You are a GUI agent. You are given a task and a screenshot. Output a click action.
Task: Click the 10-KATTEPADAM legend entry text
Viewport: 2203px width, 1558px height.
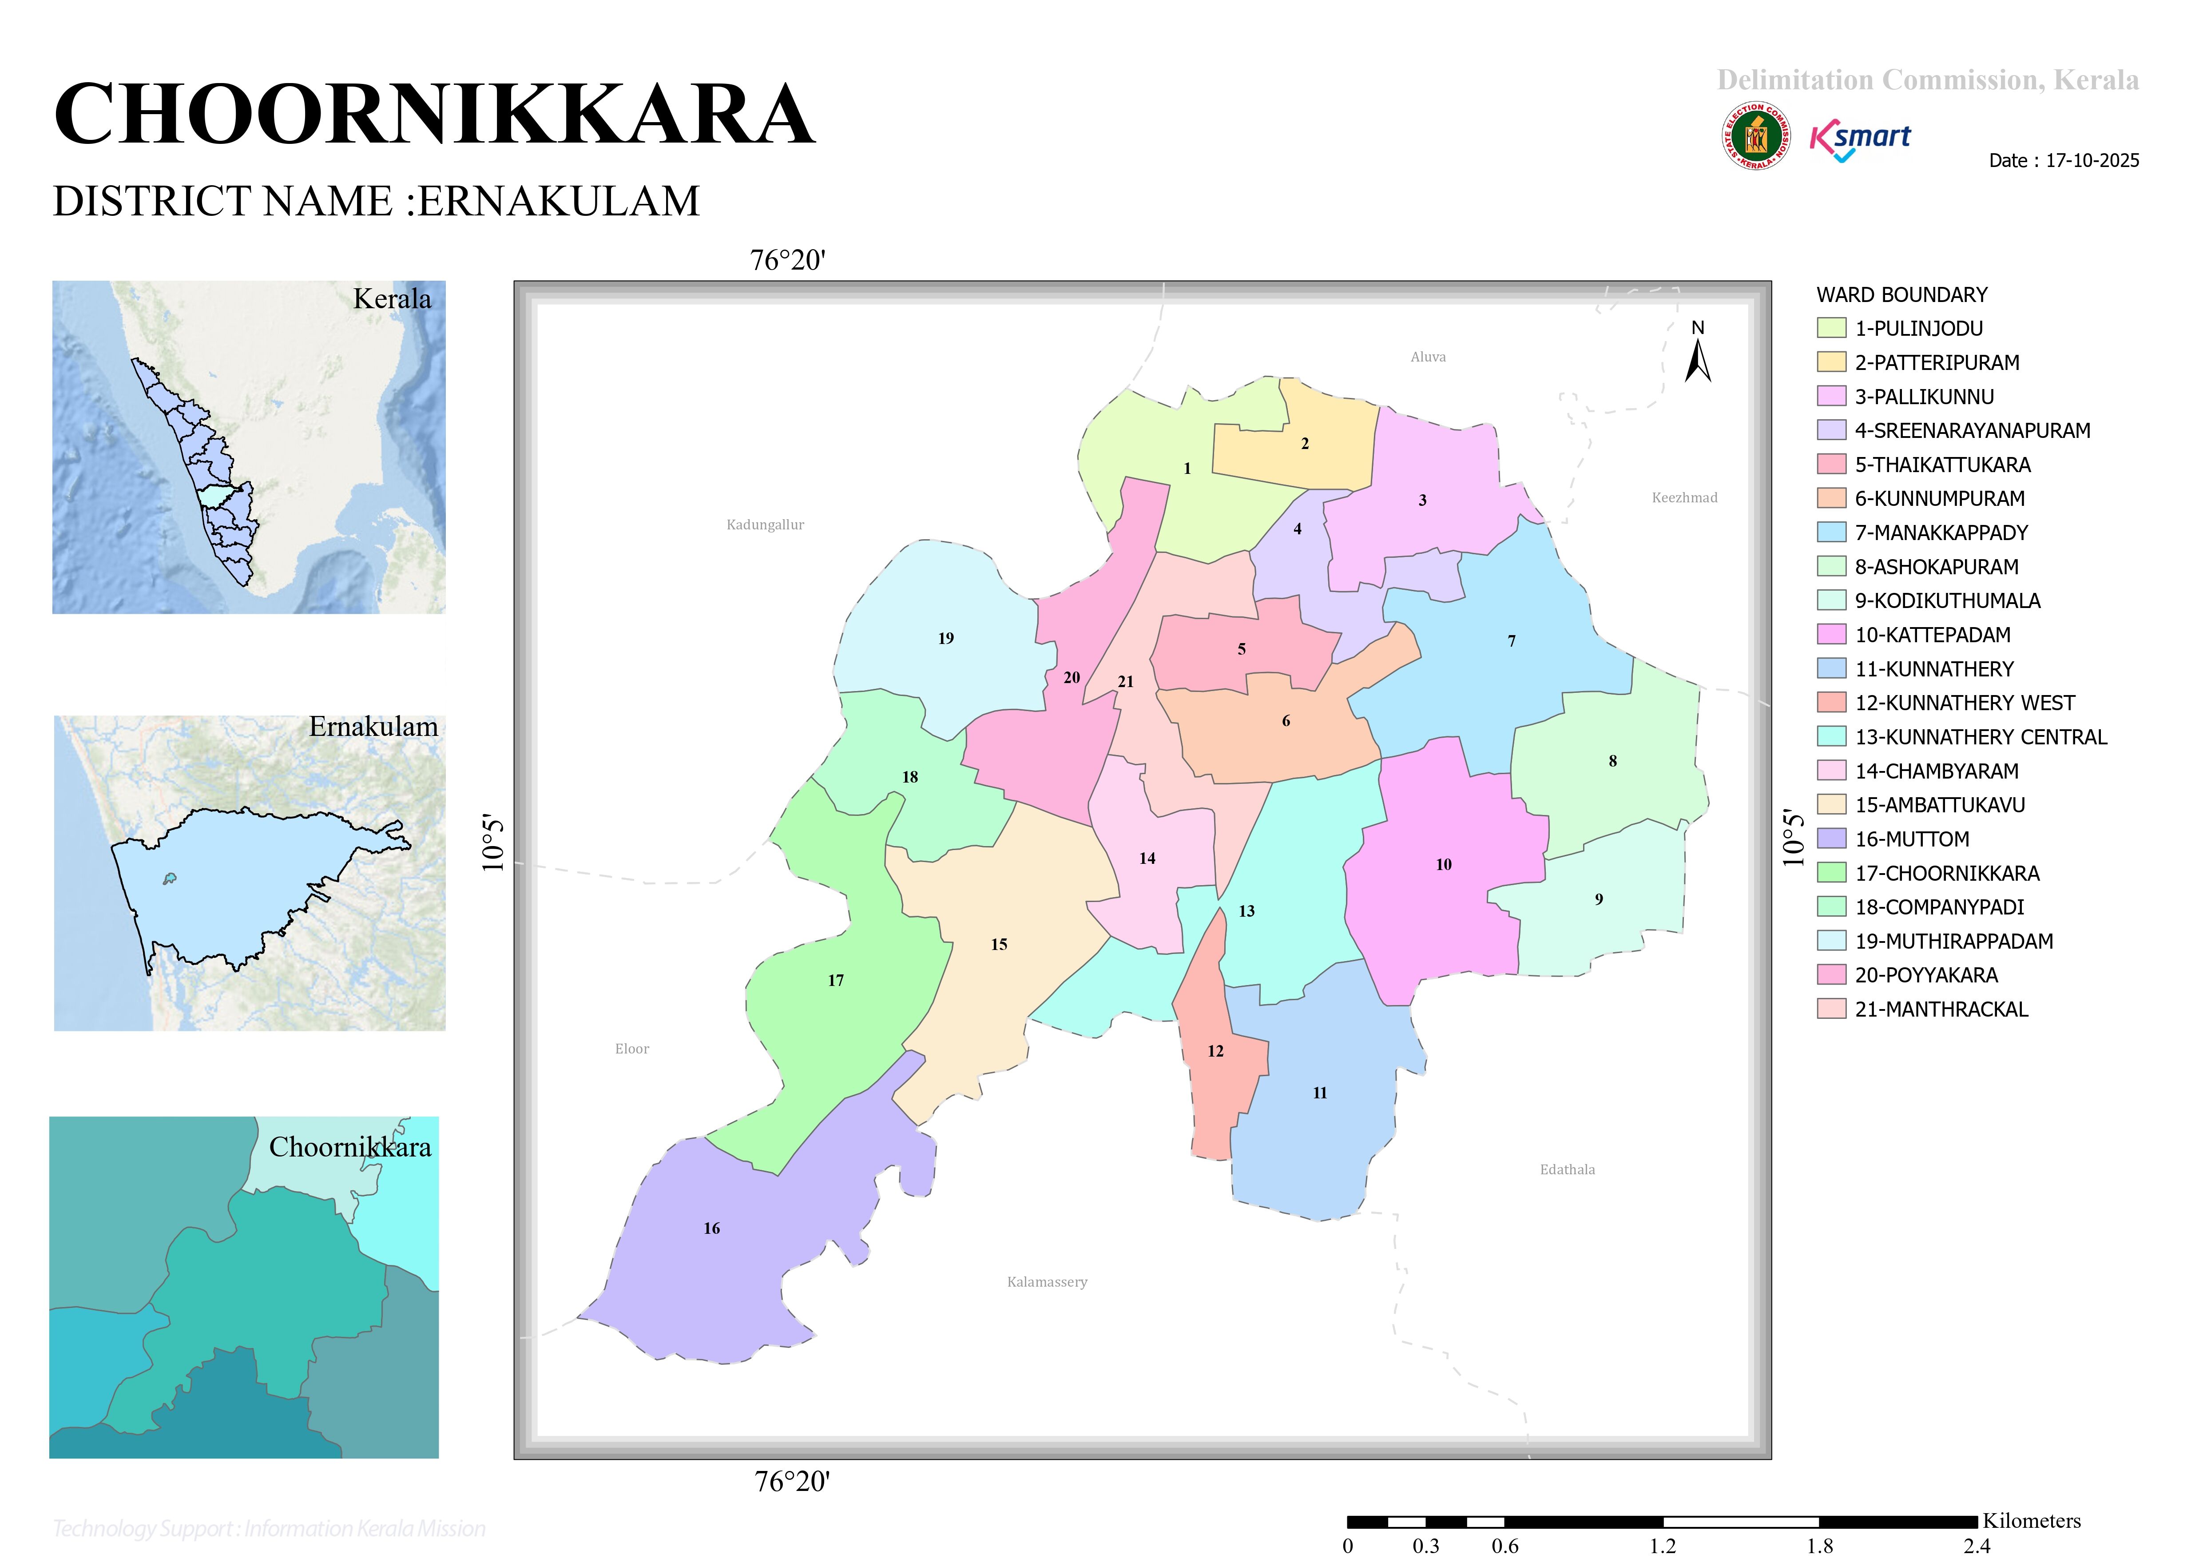[x=1933, y=635]
